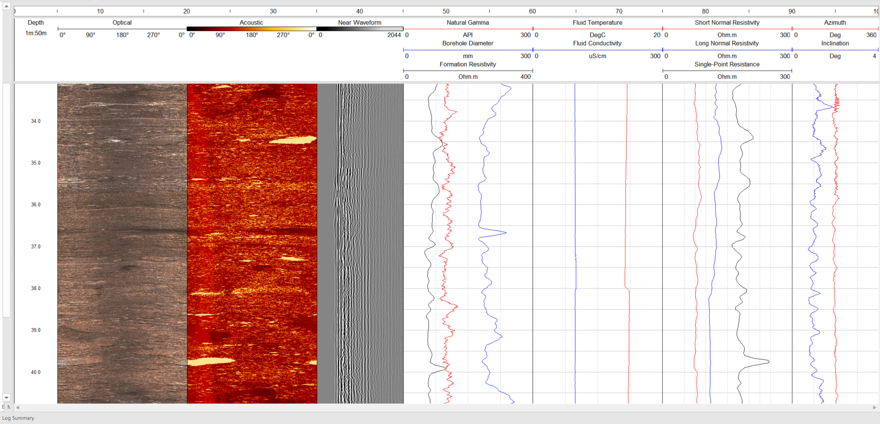
Task: Click the 38.0 depth label
Action: coord(36,289)
